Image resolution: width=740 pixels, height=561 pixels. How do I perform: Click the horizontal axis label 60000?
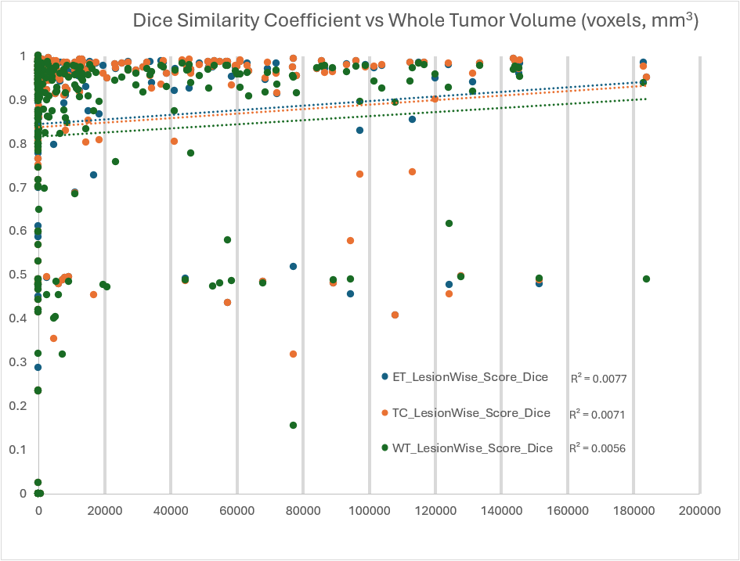coord(237,511)
